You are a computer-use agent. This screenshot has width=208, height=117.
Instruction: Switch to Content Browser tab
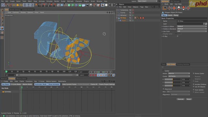click(x=28, y=10)
